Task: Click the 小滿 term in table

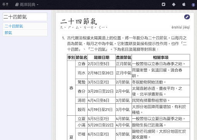Action: pos(82,125)
